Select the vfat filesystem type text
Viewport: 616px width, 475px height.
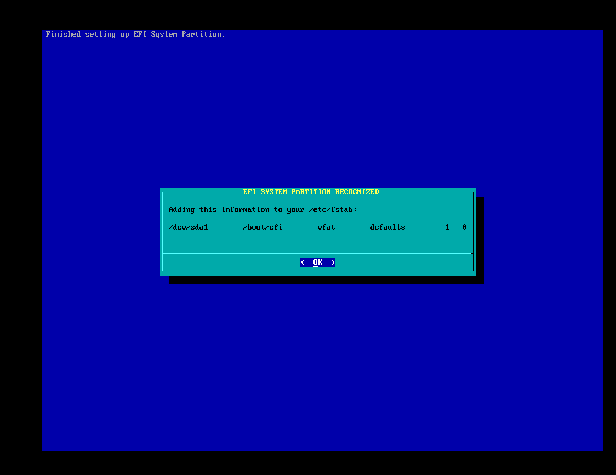326,227
